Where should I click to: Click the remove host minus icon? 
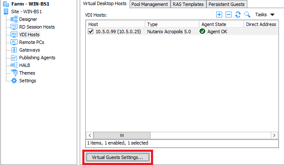229,14
